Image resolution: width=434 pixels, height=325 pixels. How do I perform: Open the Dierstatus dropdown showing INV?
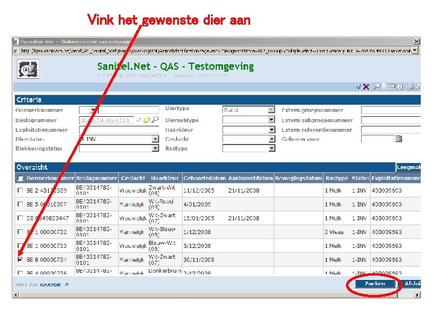(156, 139)
